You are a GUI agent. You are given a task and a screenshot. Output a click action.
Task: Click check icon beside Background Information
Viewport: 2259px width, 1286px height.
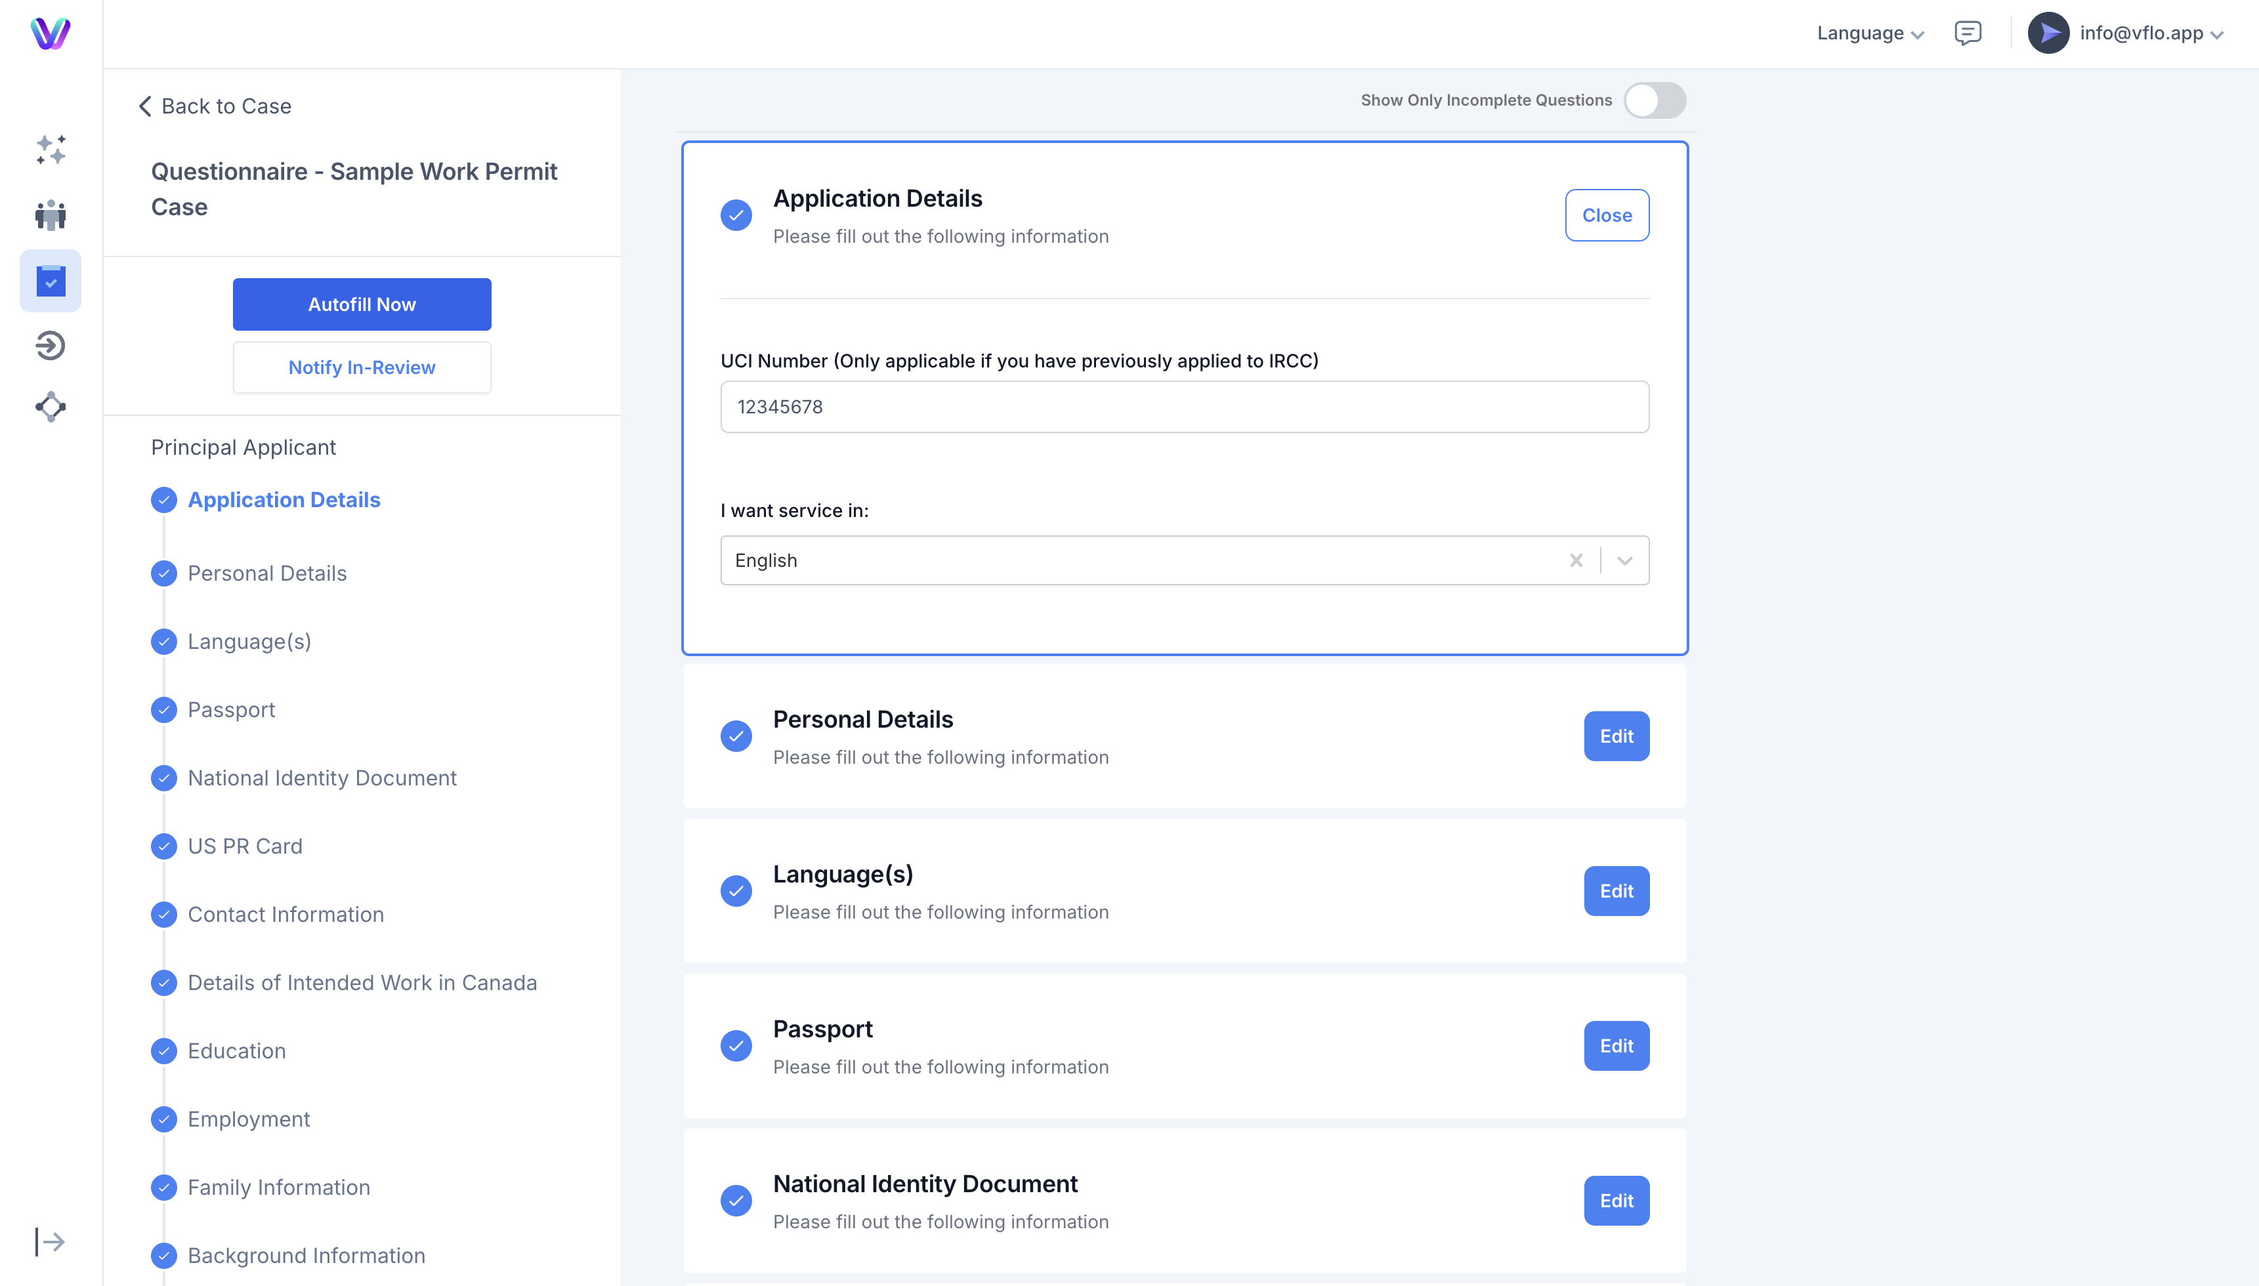pos(163,1256)
